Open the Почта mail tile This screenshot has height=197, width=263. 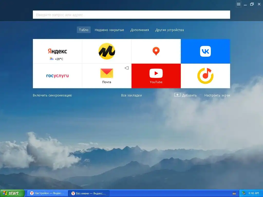[x=107, y=76]
